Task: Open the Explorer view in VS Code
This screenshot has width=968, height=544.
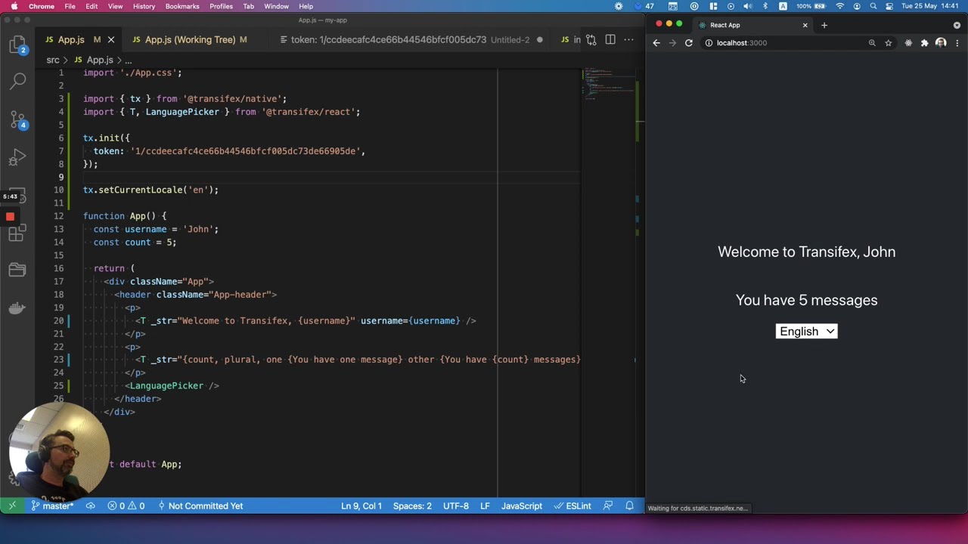Action: (x=17, y=45)
